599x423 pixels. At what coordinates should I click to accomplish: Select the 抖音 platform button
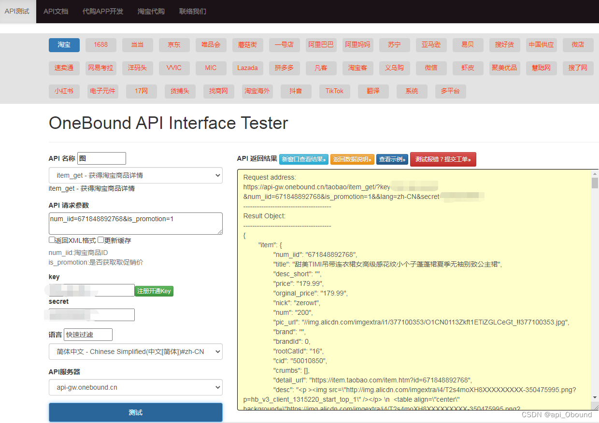click(x=296, y=91)
